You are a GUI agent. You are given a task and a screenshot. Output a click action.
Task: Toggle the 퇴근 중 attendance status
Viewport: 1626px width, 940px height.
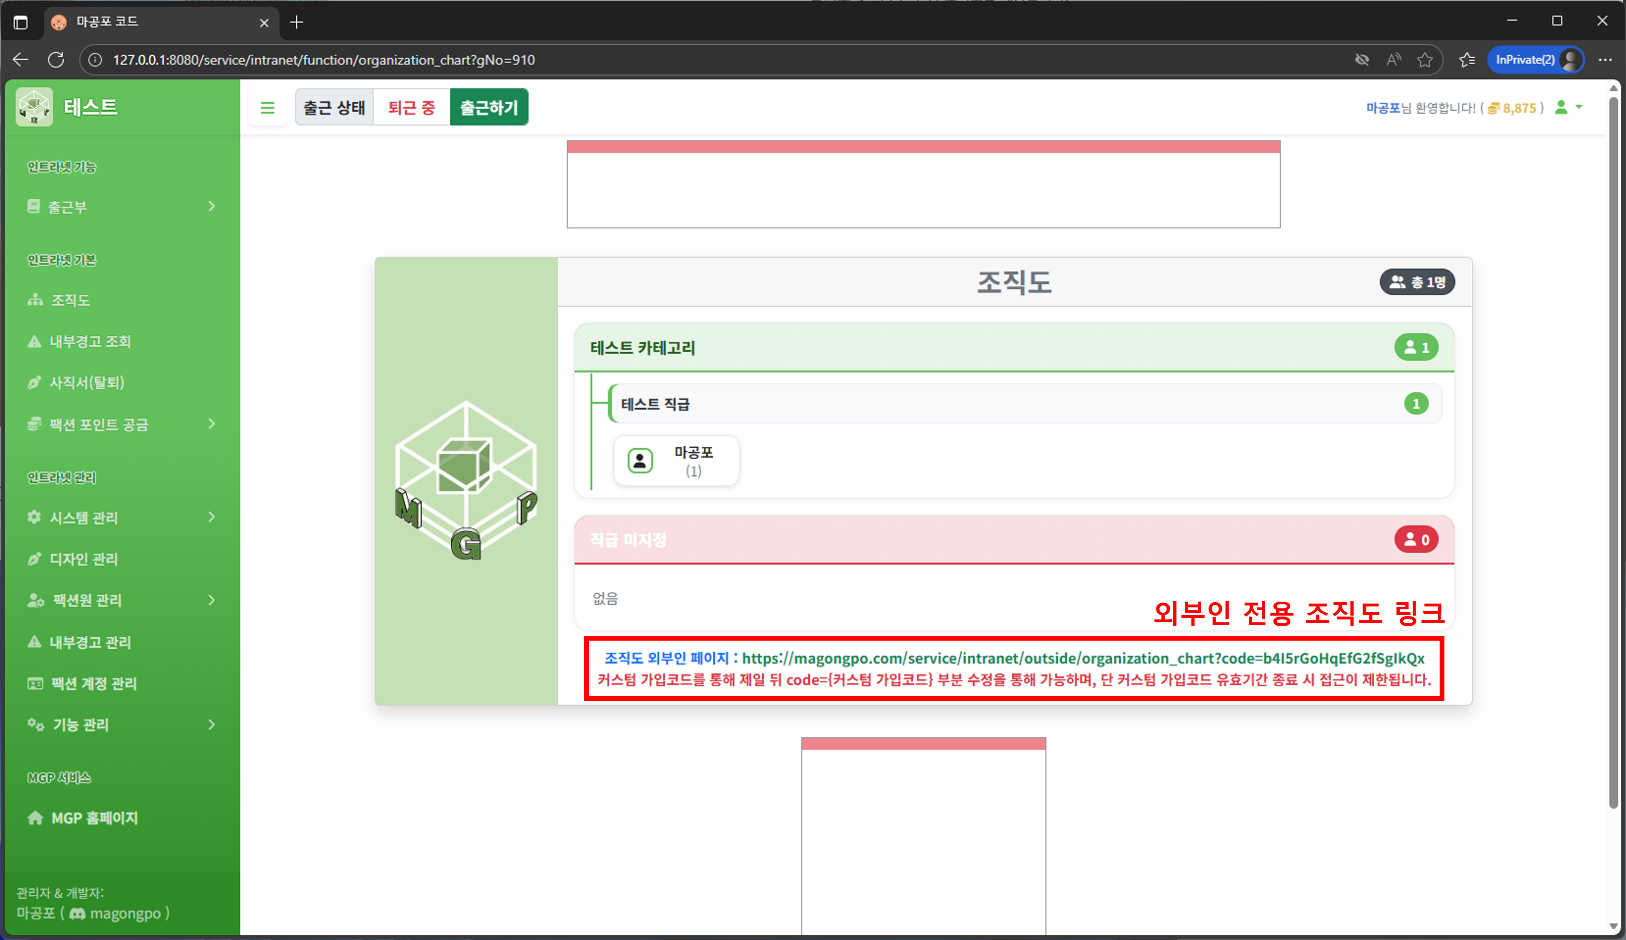(x=410, y=107)
